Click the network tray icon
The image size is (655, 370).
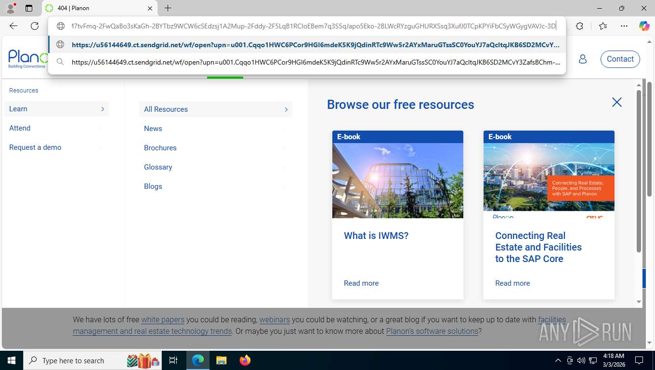pyautogui.click(x=593, y=360)
